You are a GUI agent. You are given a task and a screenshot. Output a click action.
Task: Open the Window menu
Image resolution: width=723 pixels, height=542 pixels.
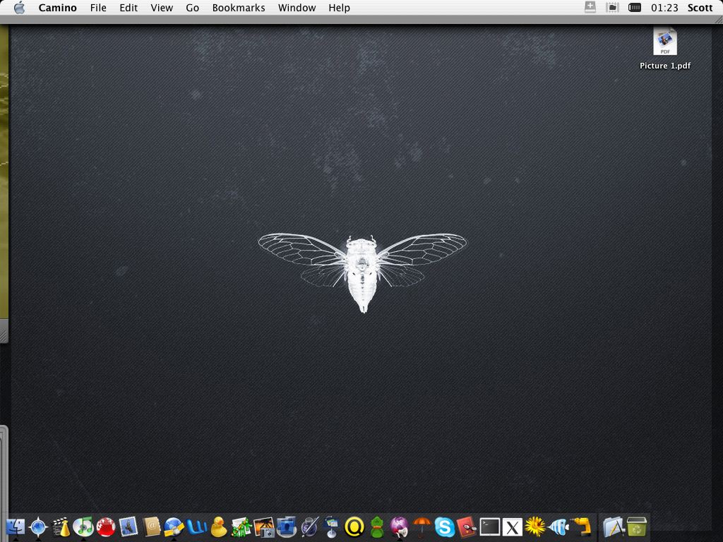point(297,8)
